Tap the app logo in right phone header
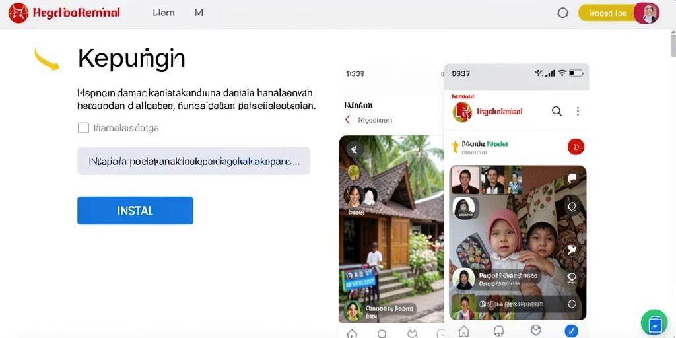Image resolution: width=676 pixels, height=338 pixels. coord(463,112)
